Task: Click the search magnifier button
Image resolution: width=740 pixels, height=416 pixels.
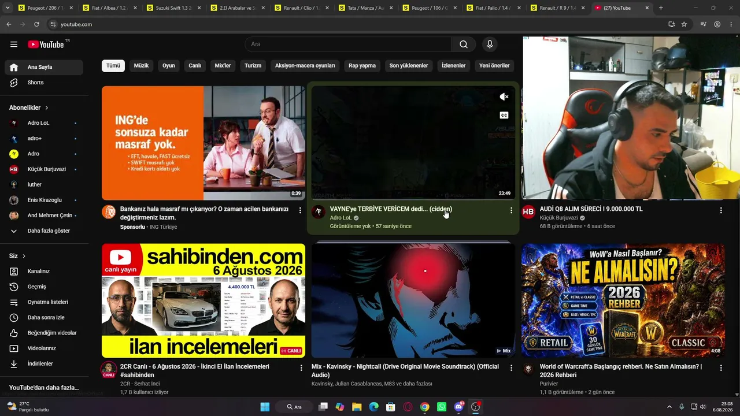Action: [464, 44]
